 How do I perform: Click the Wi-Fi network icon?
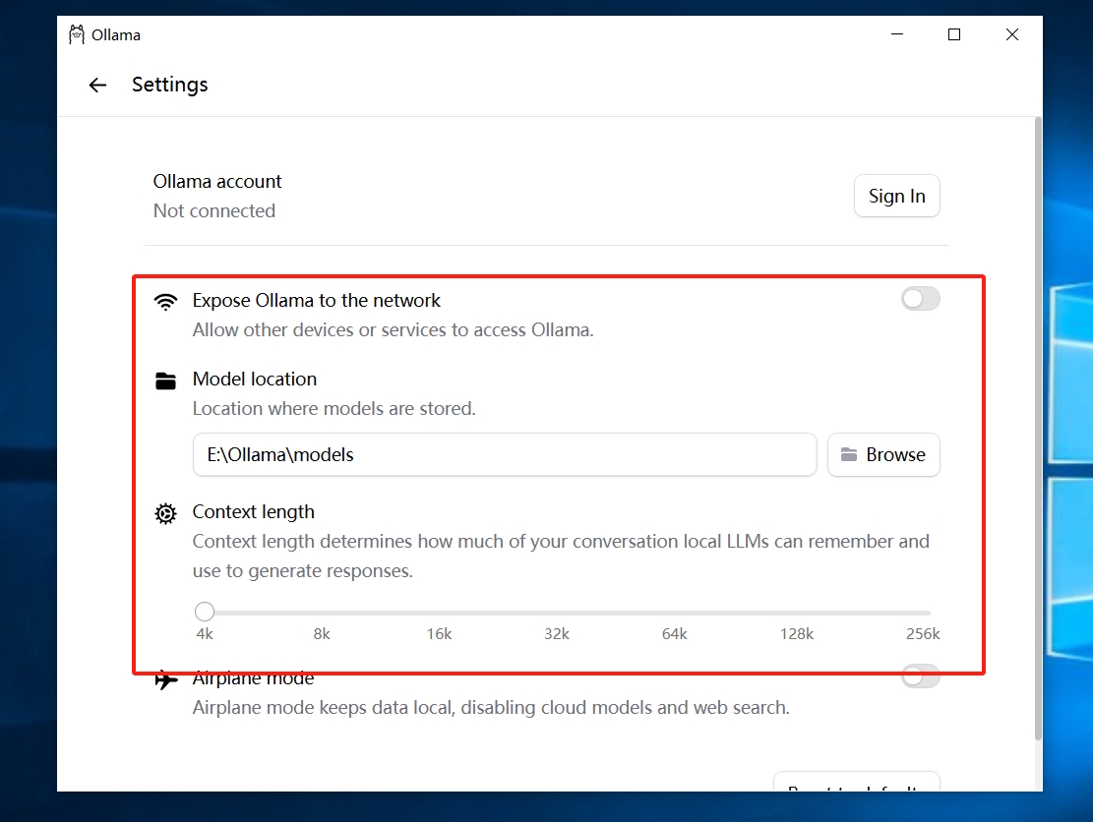coord(165,301)
